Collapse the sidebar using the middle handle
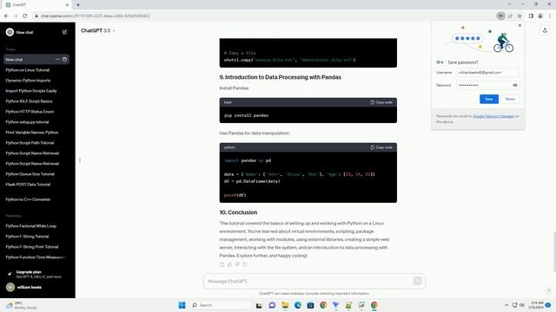This screenshot has height=312, width=556. pos(80,160)
